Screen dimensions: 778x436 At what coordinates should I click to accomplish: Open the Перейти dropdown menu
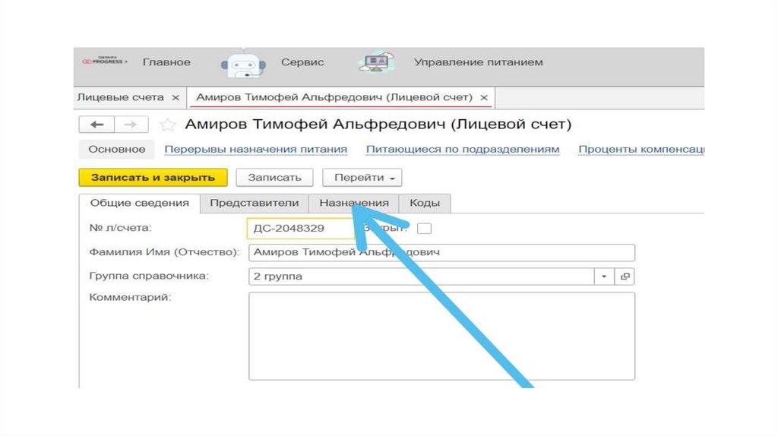(x=362, y=177)
